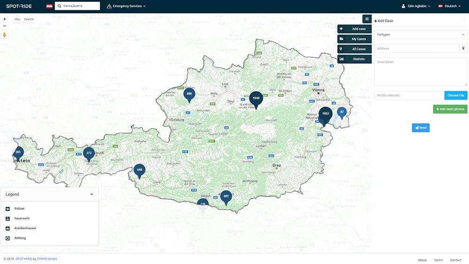Screen dimensions: 469x264
Task: Click into the Description text area
Action: 421,72
